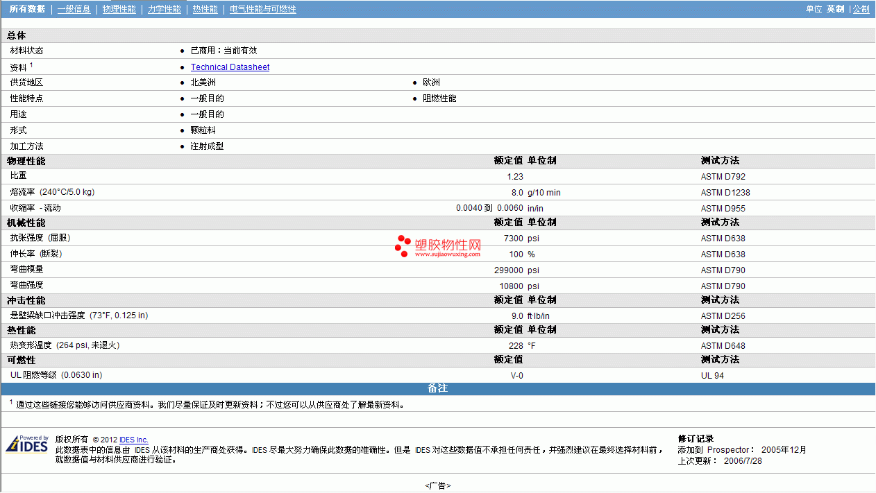Click the 抗张强度 value 7300

513,239
